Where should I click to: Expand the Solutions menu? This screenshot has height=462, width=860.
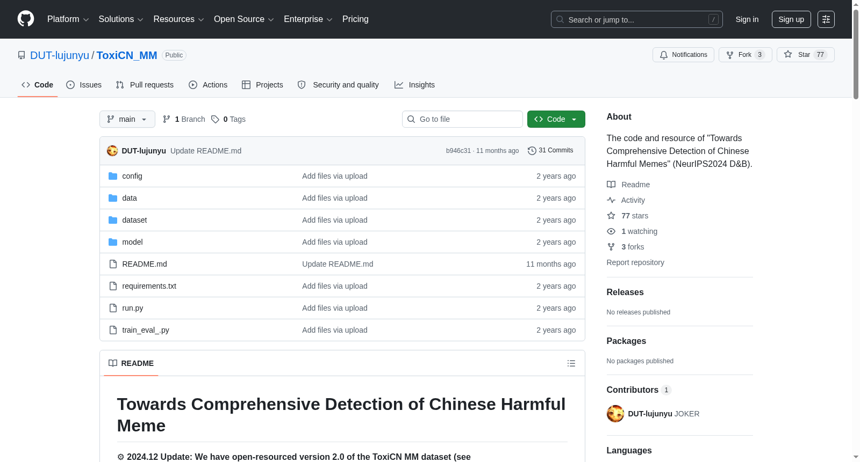(x=121, y=19)
